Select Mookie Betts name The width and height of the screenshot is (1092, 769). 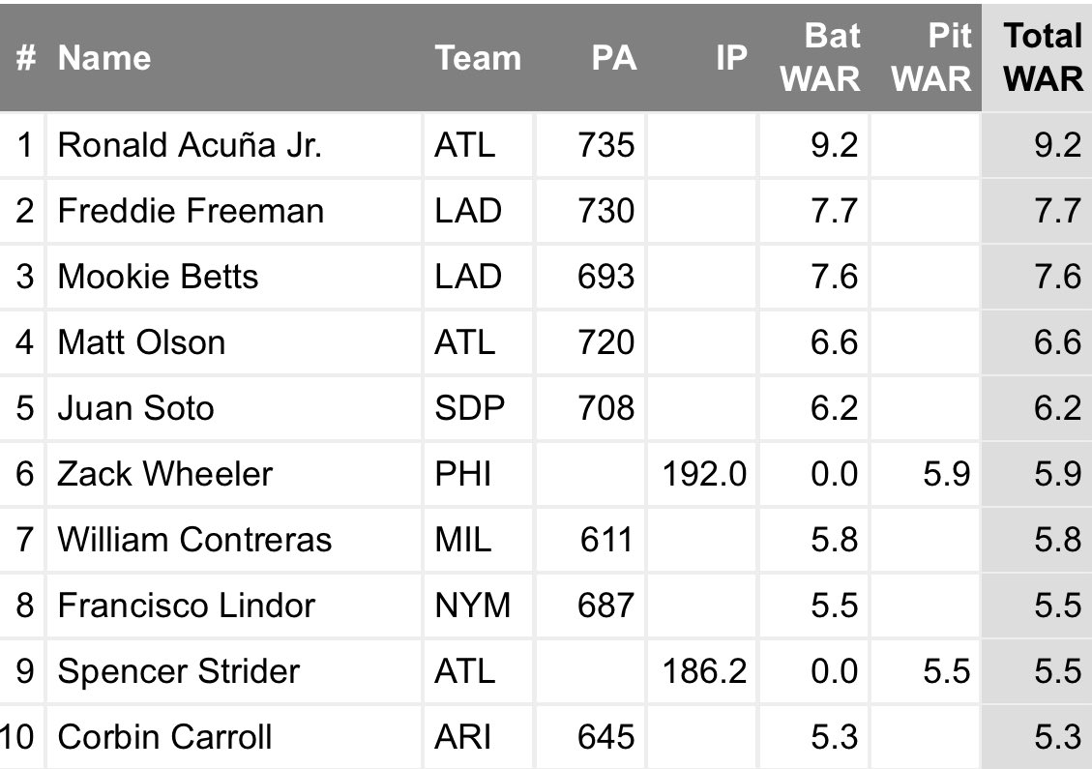(x=158, y=277)
